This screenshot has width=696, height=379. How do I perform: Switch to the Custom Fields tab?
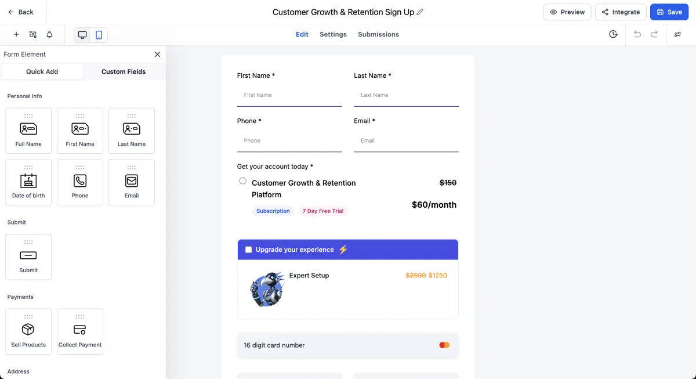click(124, 72)
